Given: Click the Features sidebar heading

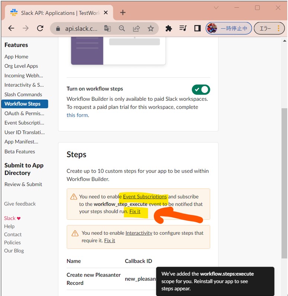Looking at the screenshot, I should 16,45.
